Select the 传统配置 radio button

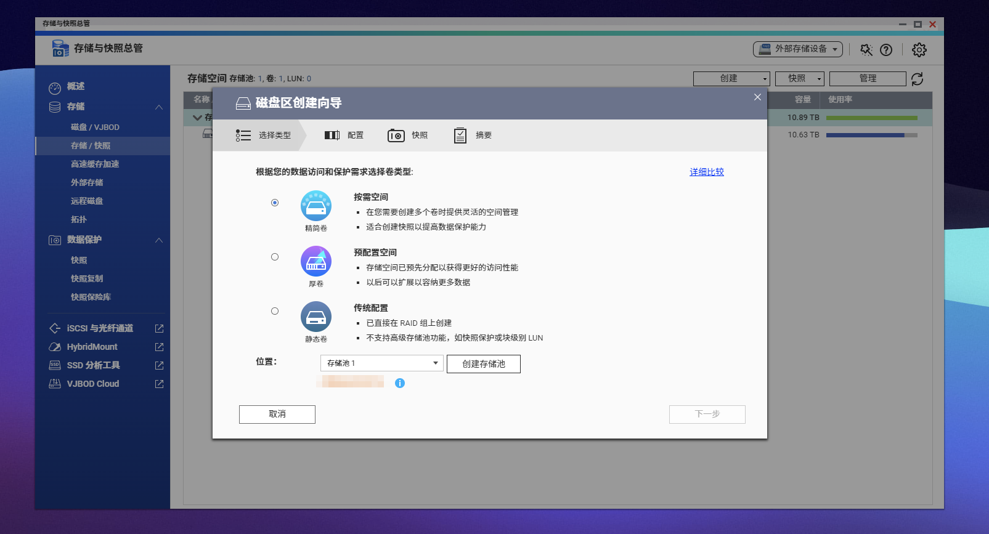pyautogui.click(x=275, y=311)
